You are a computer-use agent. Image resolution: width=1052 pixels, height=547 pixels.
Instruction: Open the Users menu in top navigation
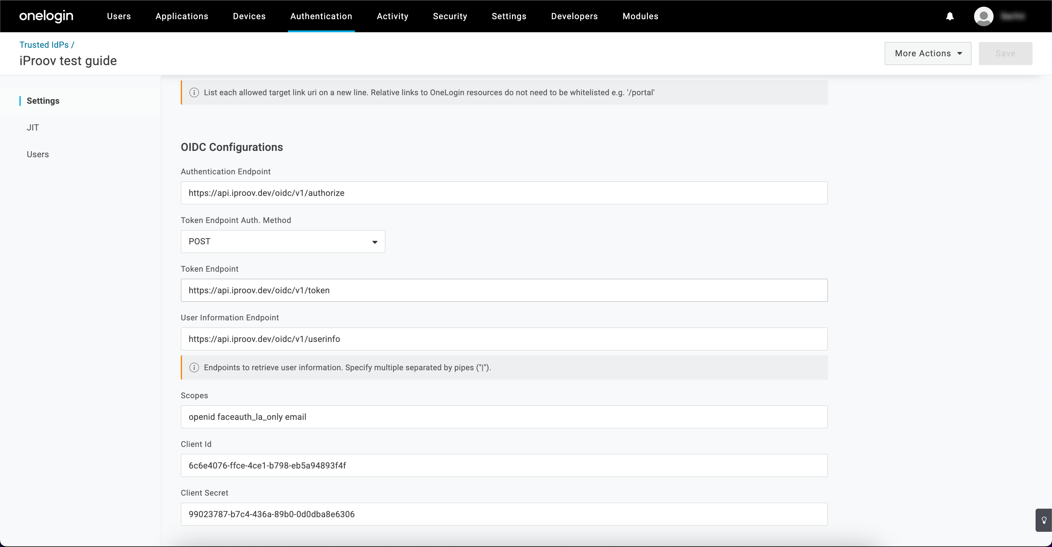[119, 16]
